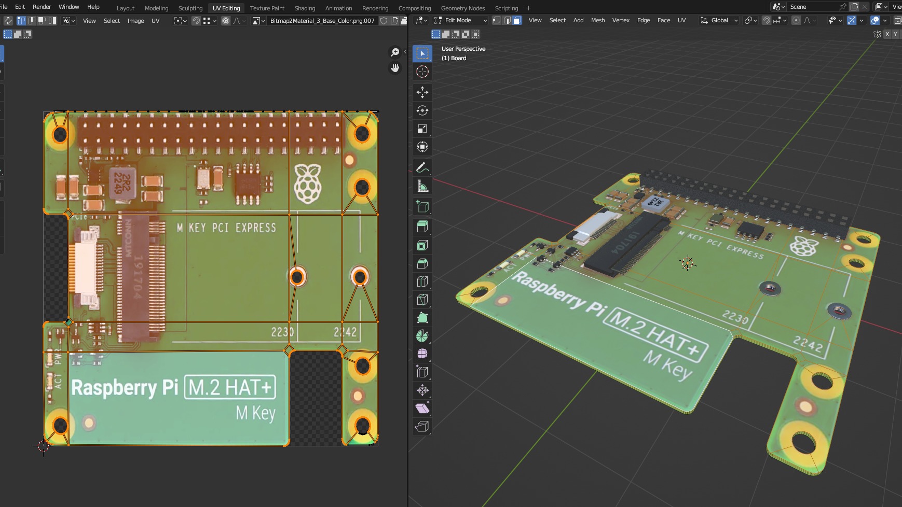Open the Edit Mode dropdown
The image size is (902, 507).
[461, 20]
